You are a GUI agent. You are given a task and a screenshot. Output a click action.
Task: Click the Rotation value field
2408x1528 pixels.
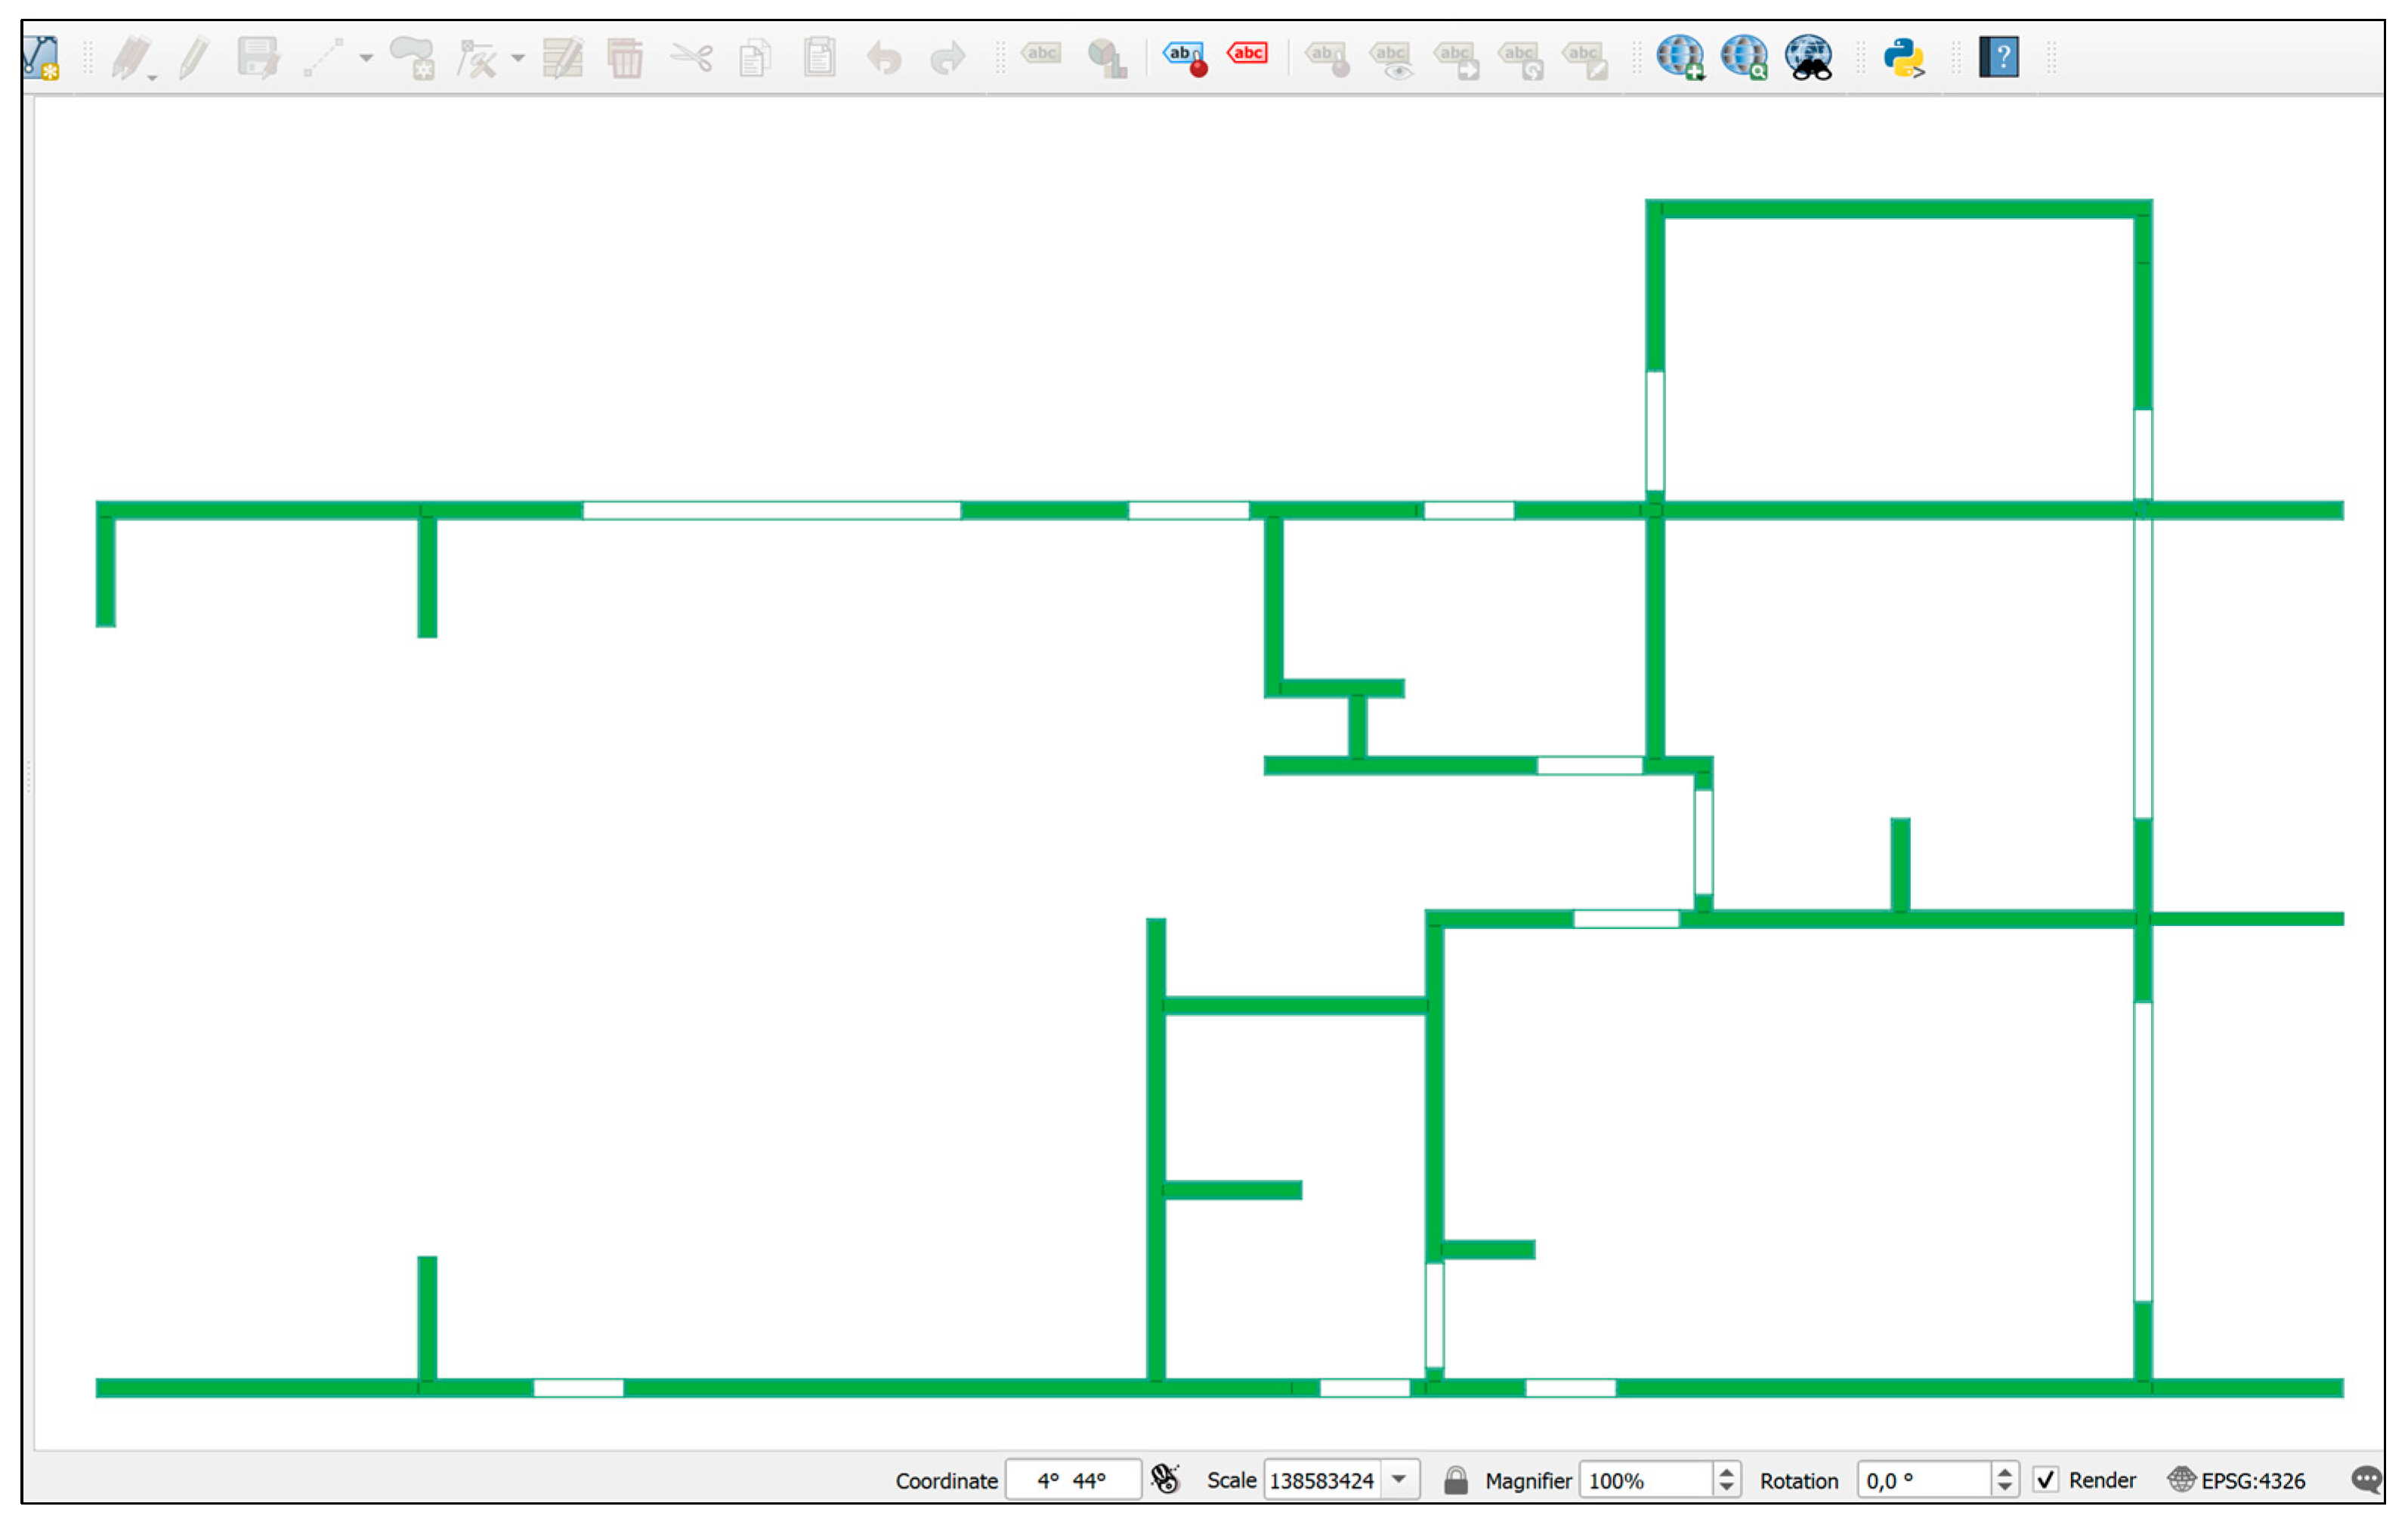(x=1925, y=1480)
